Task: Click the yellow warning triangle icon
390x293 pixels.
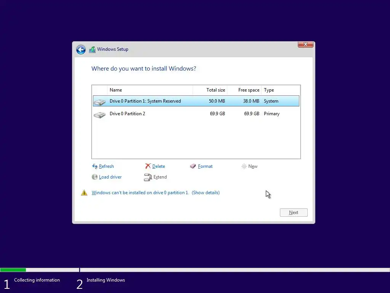Action: 84,193
